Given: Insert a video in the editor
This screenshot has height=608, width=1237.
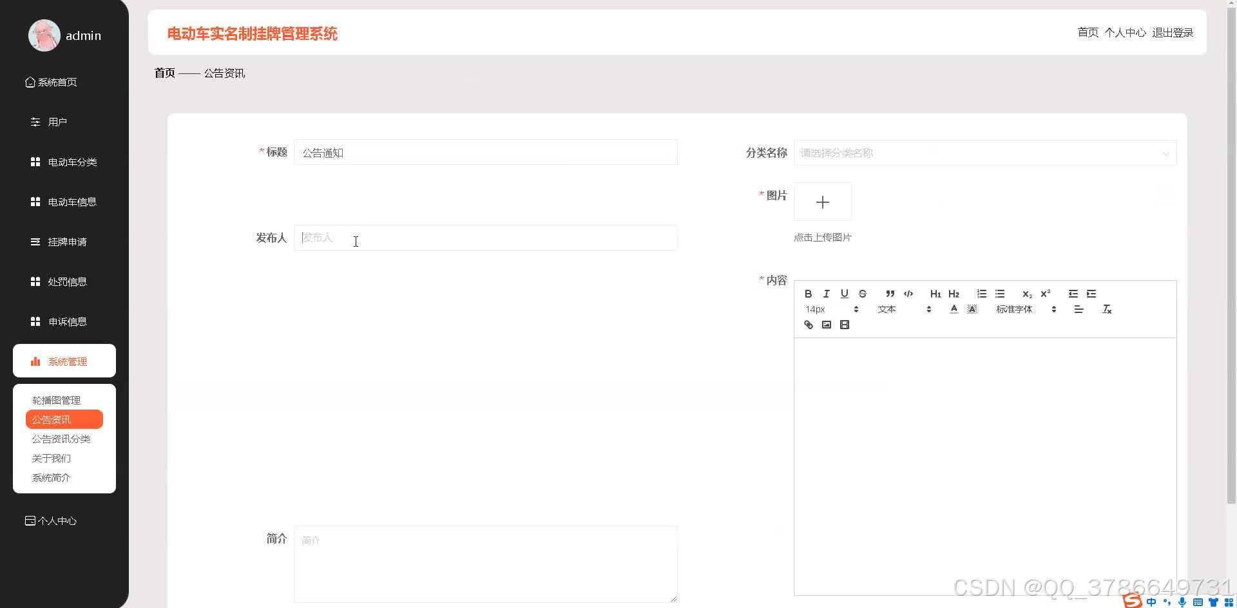Looking at the screenshot, I should 844,325.
